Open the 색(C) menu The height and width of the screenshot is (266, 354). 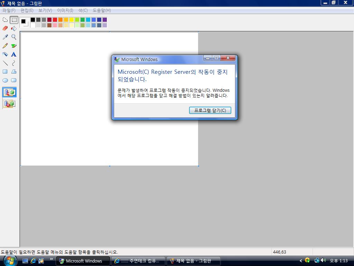83,10
